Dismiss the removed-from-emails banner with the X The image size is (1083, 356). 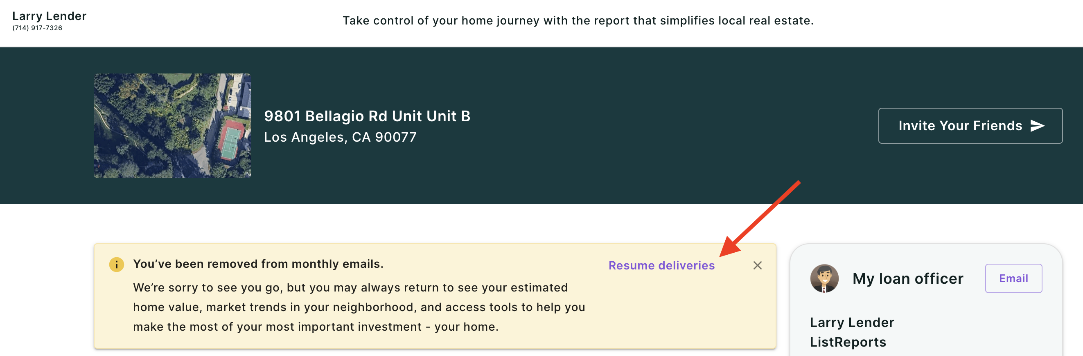[757, 265]
